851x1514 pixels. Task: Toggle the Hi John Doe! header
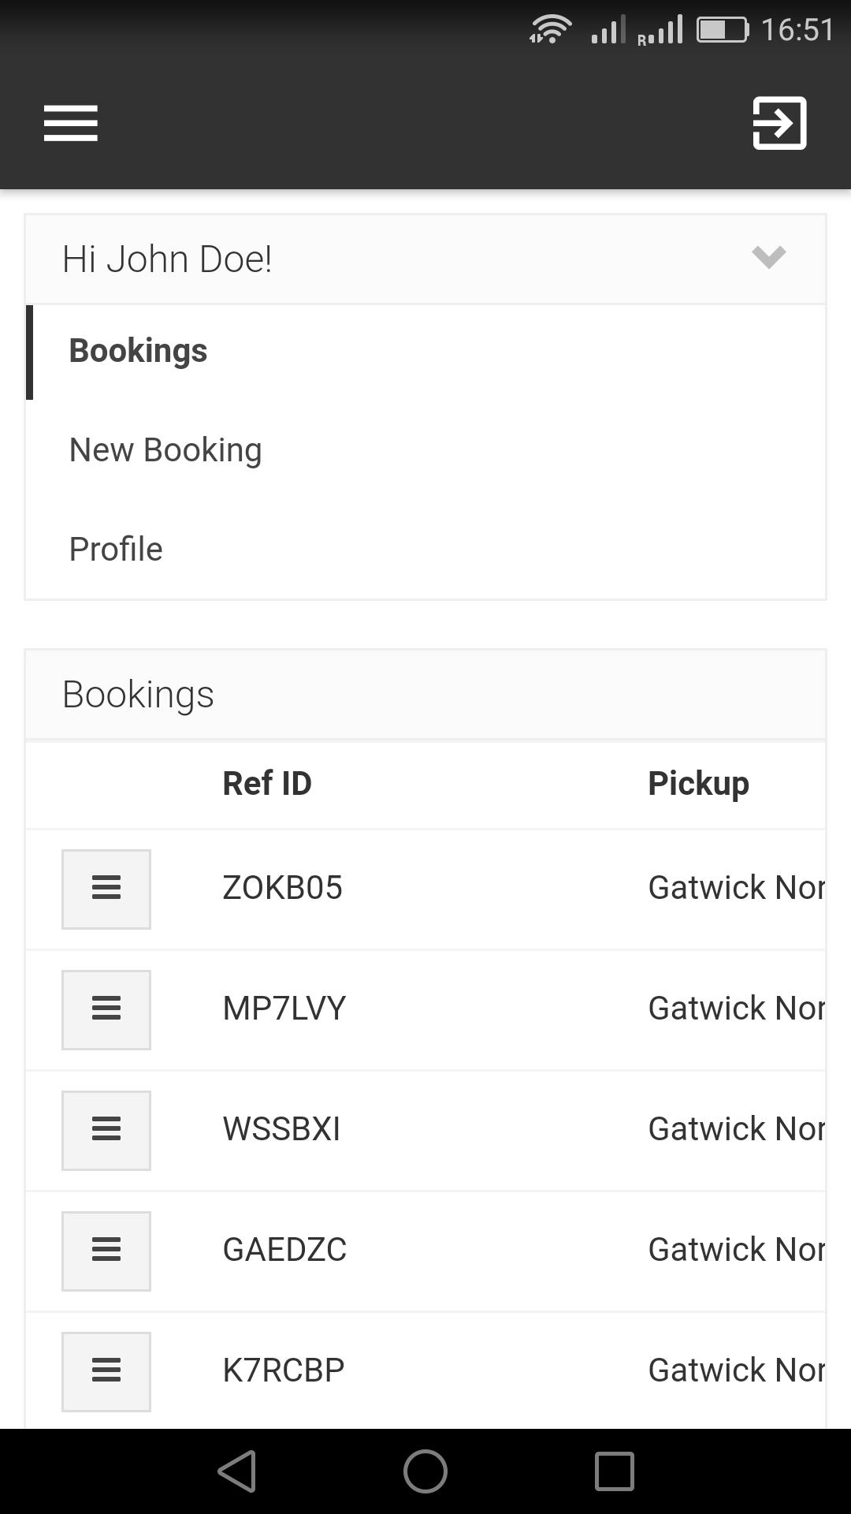pos(425,259)
